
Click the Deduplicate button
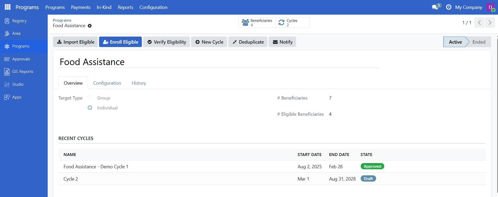(x=248, y=42)
